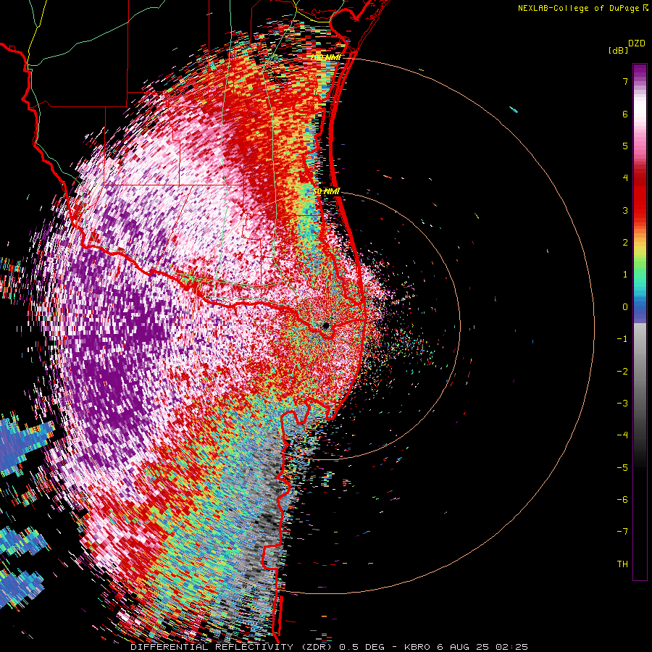Click the [dB] unit label
The image size is (652, 652).
point(618,50)
